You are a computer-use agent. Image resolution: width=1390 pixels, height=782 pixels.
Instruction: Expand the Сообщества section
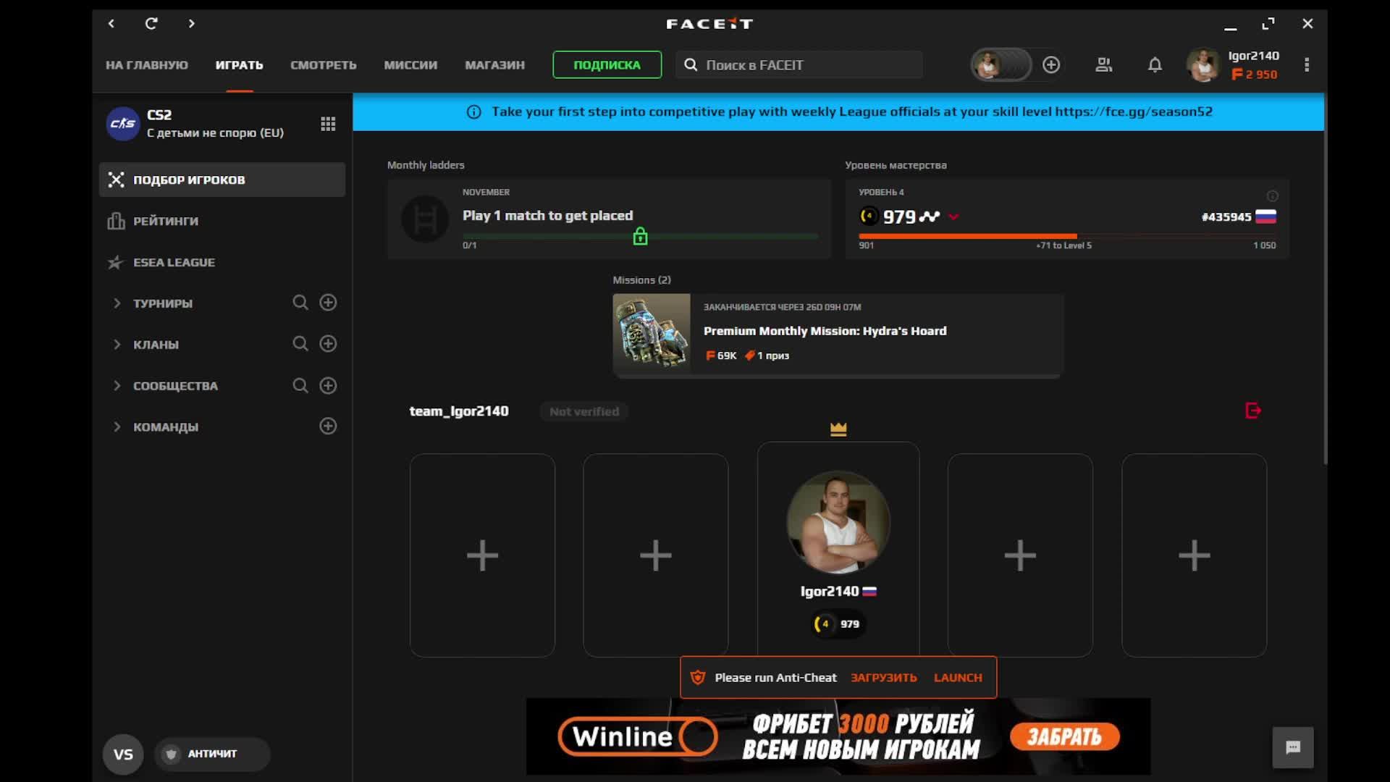point(117,386)
